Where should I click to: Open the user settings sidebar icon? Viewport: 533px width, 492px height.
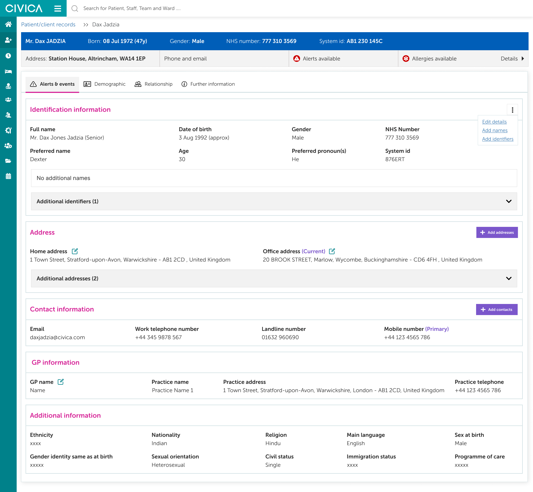pos(8,146)
